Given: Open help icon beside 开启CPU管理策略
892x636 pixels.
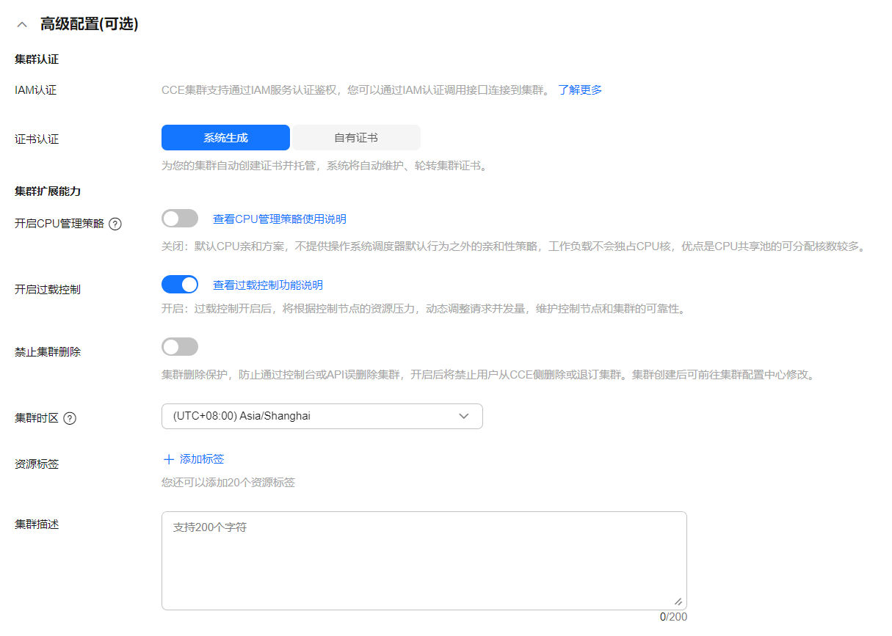Looking at the screenshot, I should 115,224.
